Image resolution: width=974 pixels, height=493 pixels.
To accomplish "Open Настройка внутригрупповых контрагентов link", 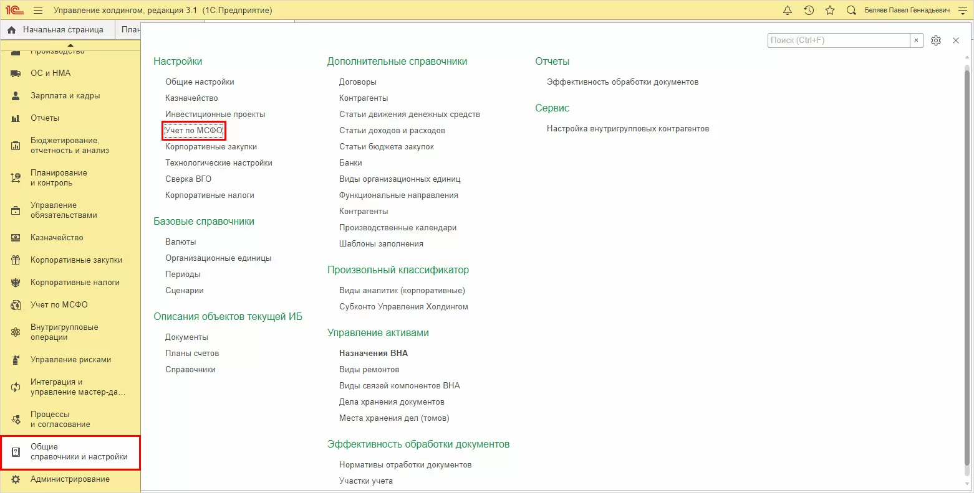I will (628, 128).
